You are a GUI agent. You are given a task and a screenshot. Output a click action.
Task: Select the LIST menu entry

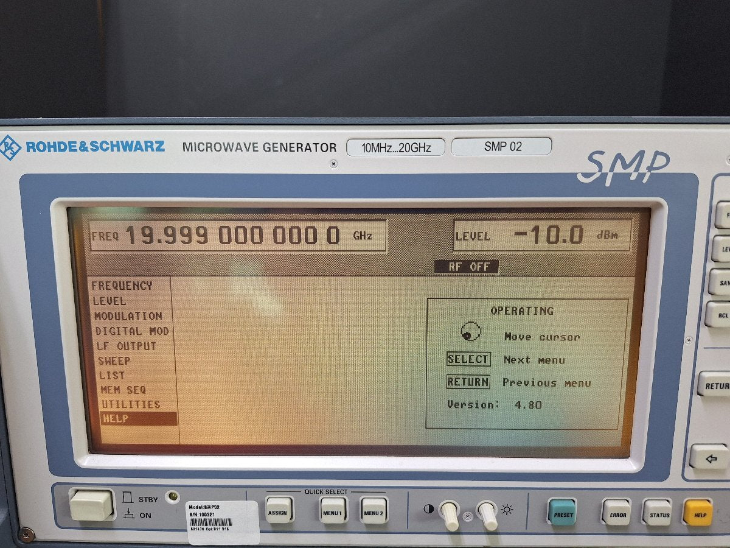112,375
